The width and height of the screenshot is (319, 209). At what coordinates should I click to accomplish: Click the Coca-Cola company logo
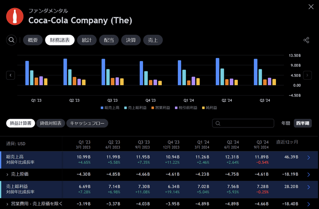[x=15, y=16]
